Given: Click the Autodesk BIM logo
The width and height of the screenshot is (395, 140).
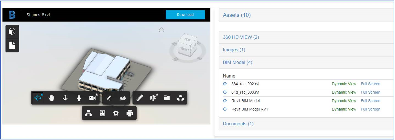Looking at the screenshot, I should pos(12,15).
